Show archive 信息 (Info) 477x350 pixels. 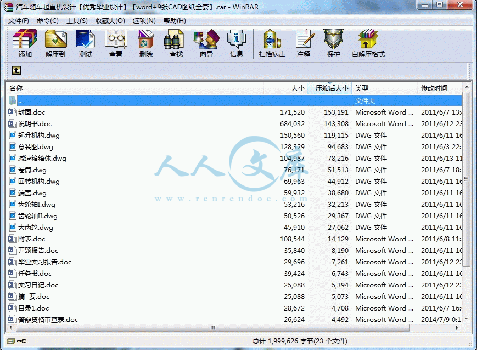[237, 43]
